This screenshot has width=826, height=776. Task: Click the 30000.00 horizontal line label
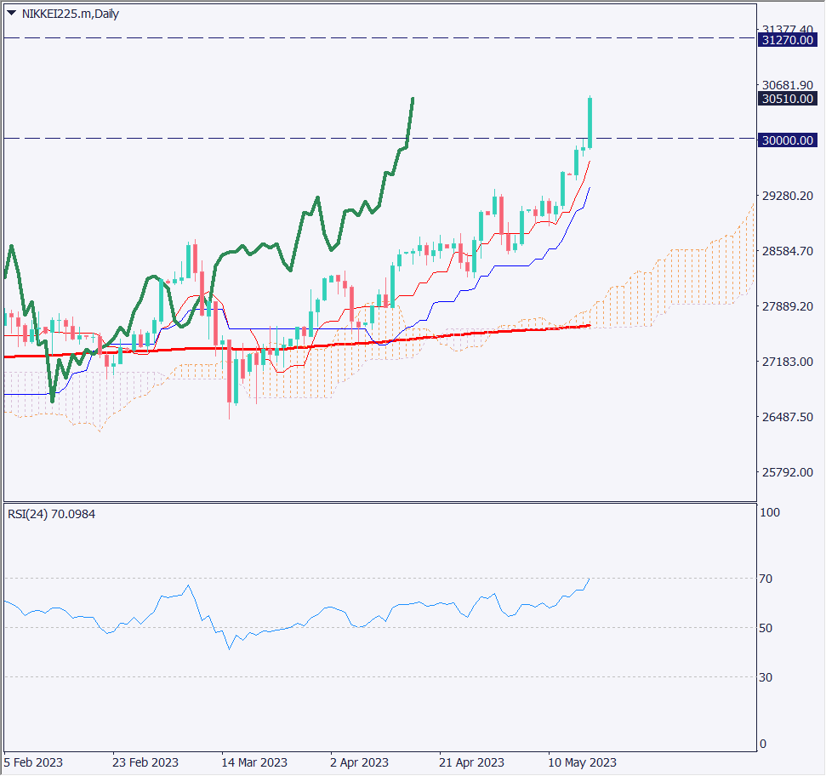(788, 140)
